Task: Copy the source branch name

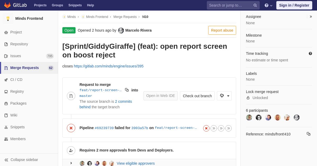Action: (127, 90)
